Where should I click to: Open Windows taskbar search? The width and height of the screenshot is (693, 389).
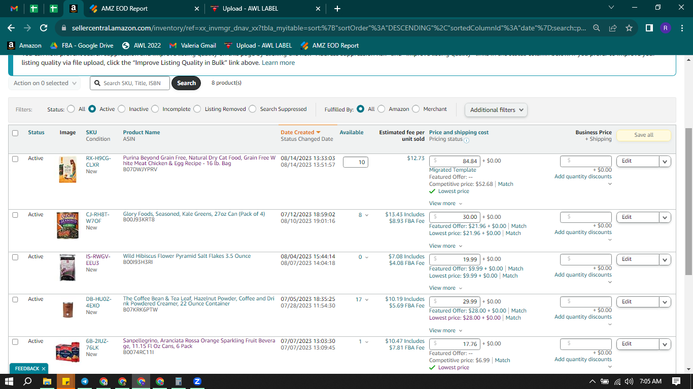tap(28, 381)
